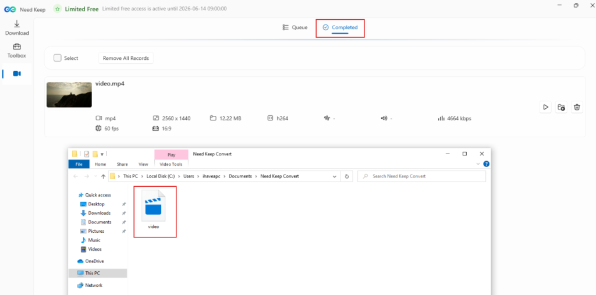Restore down the Need Keep window
The width and height of the screenshot is (596, 295).
[576, 5]
